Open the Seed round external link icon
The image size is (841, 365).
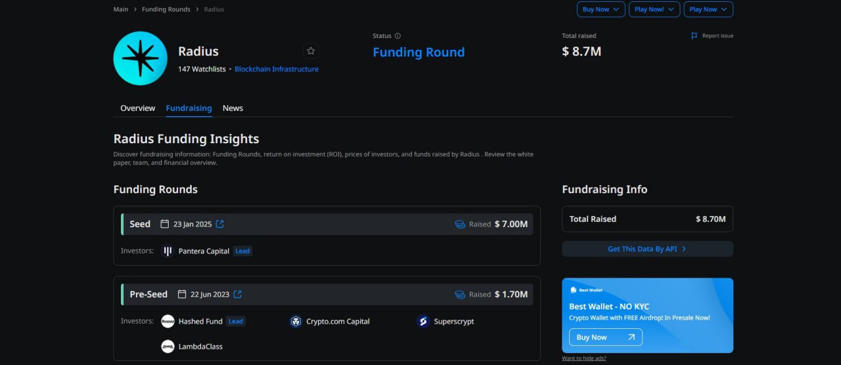(220, 224)
